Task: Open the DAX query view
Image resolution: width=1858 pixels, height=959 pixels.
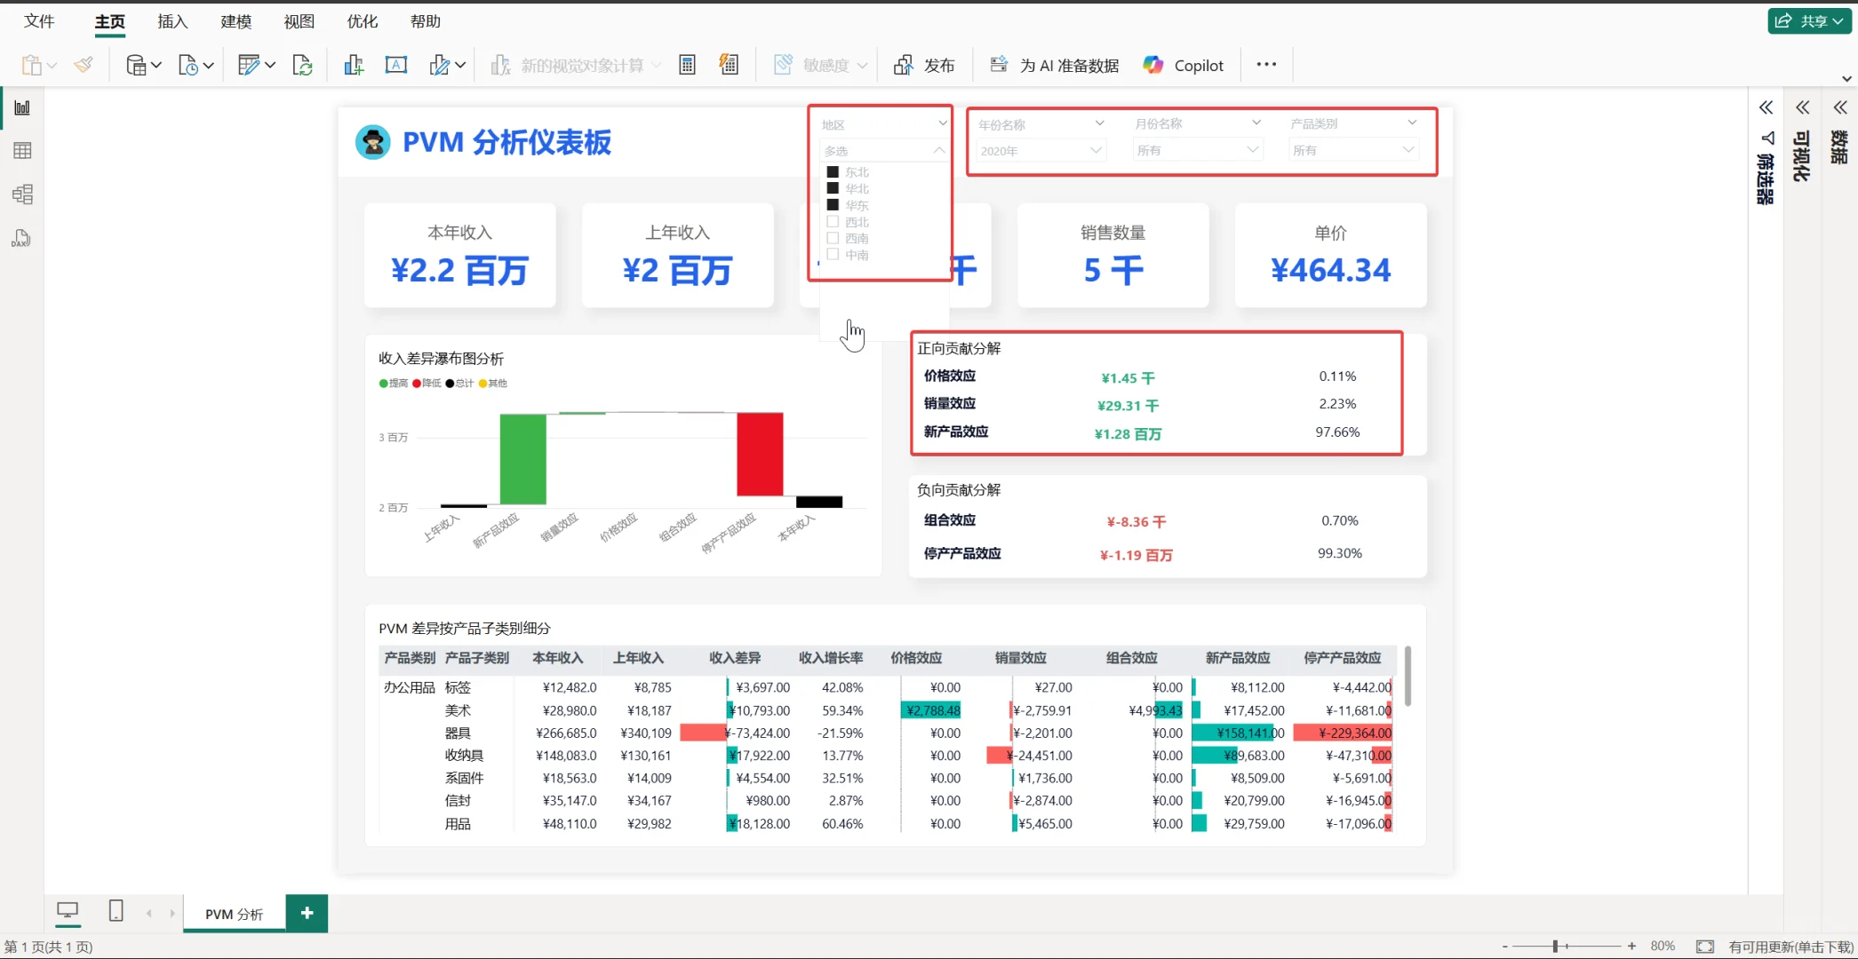Action: (x=20, y=238)
